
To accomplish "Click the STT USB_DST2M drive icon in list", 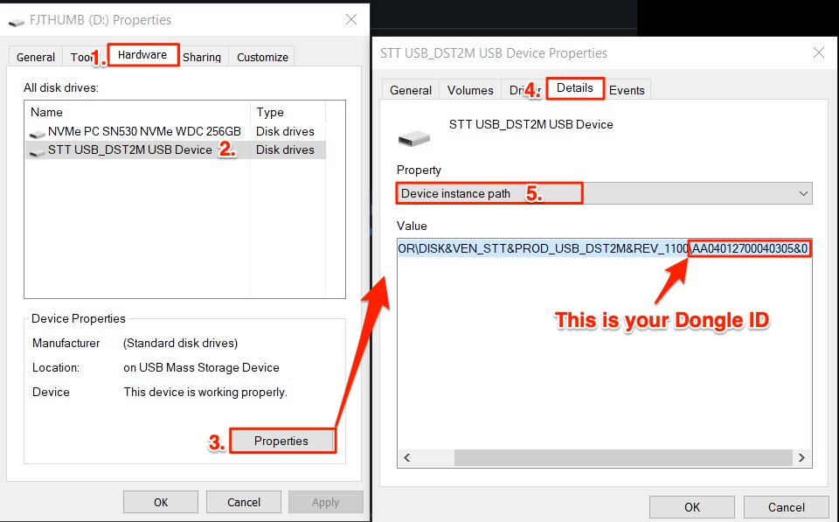I will [37, 150].
